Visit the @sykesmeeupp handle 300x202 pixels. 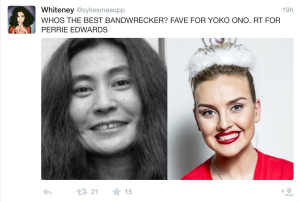pyautogui.click(x=100, y=10)
